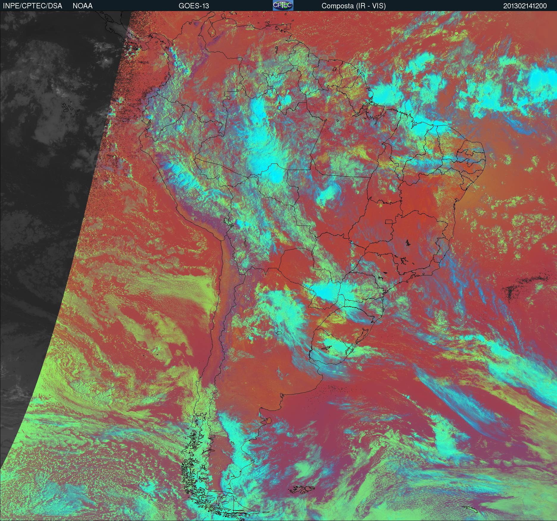Select the INPE/CPTEC/DSA header text
The height and width of the screenshot is (521, 557).
click(x=32, y=6)
